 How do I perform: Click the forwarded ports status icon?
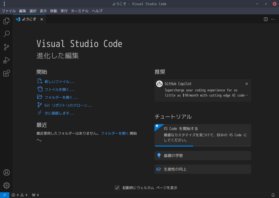pyautogui.click(x=35, y=195)
